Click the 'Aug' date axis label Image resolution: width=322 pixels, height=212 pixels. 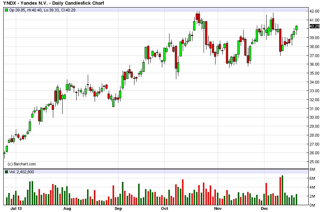pos(67,208)
